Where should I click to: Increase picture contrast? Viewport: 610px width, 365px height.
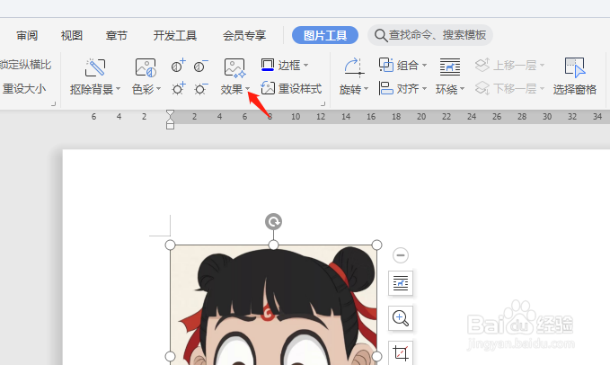tap(178, 66)
